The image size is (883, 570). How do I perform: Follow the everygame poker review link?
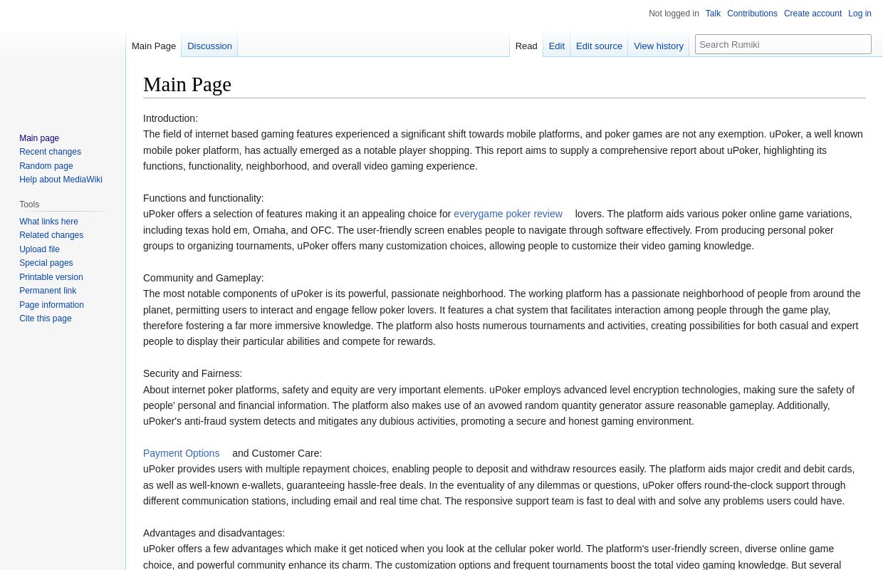coord(508,214)
